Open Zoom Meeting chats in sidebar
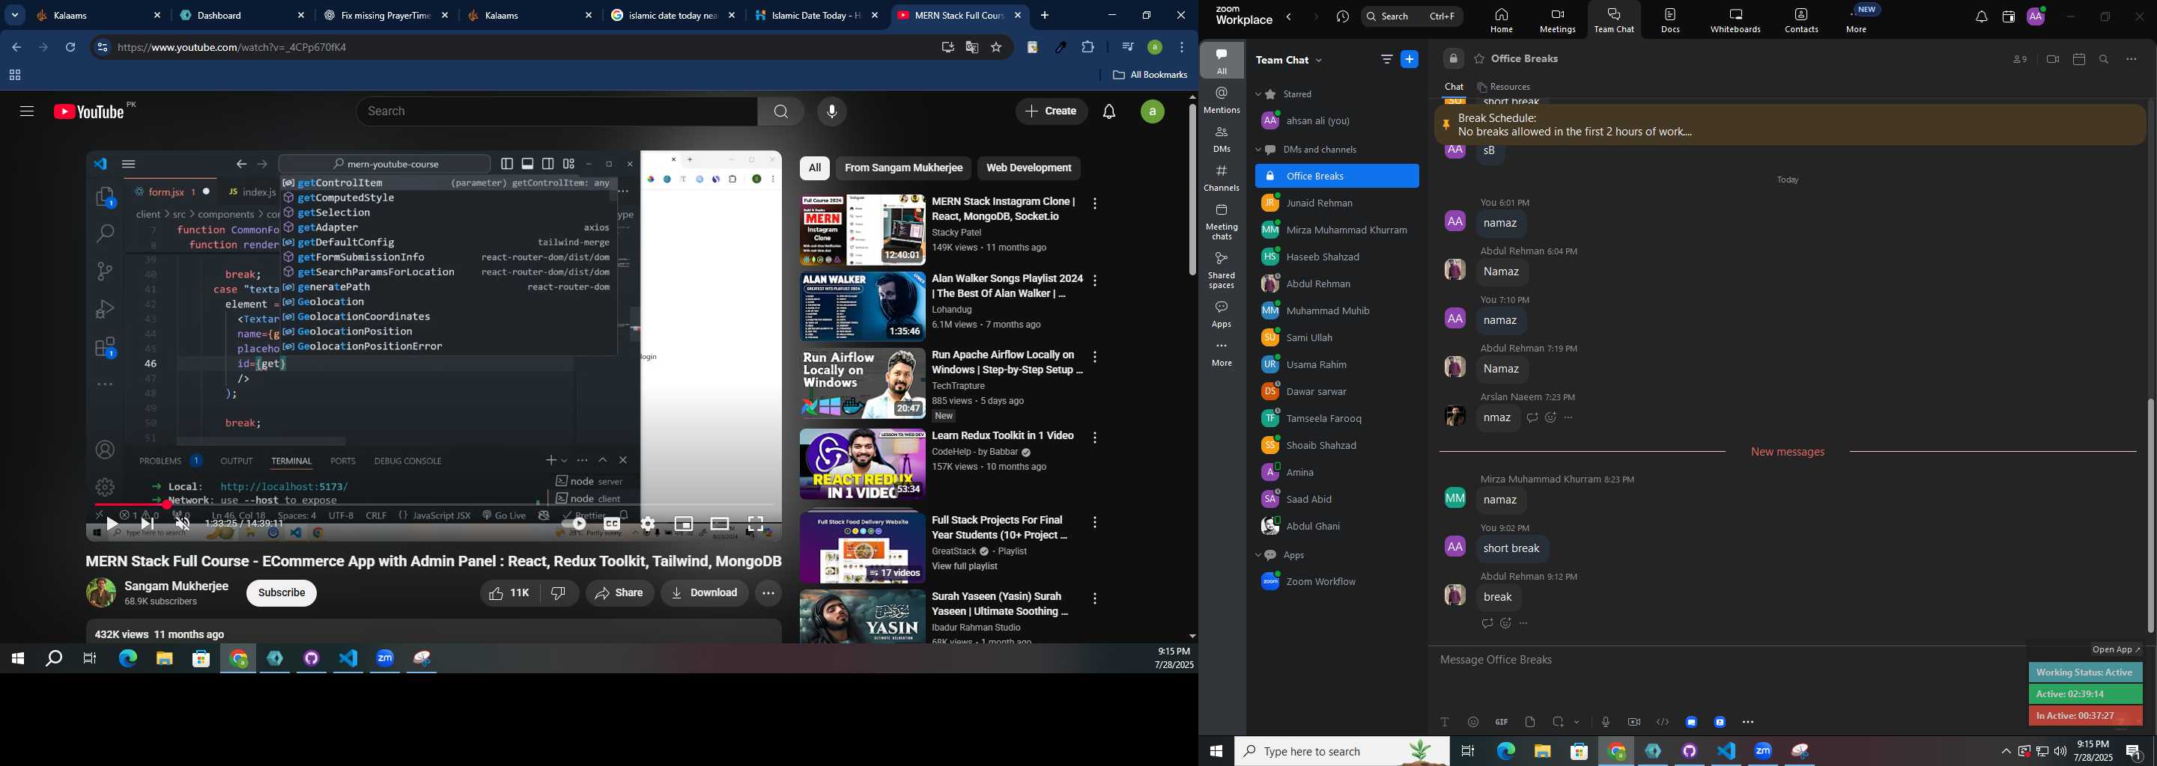This screenshot has height=766, width=2157. tap(1222, 221)
